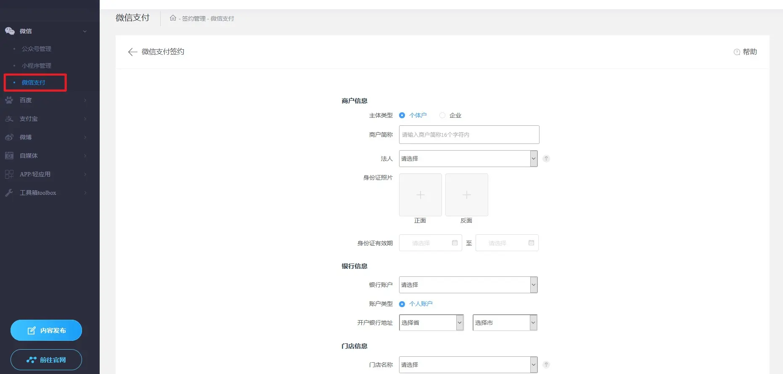The width and height of the screenshot is (783, 374).
Task: Click the WeChat logo icon in sidebar
Action: (9, 31)
